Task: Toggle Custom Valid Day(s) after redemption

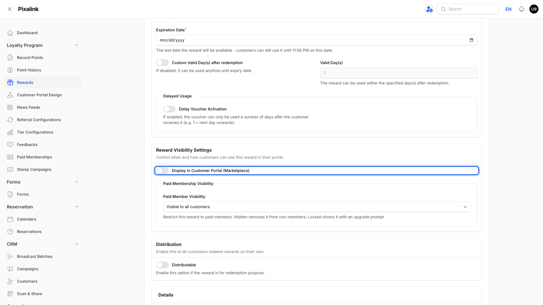Action: coord(162,63)
